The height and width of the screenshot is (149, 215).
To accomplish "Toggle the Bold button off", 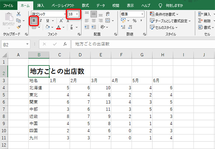I will [34, 20].
